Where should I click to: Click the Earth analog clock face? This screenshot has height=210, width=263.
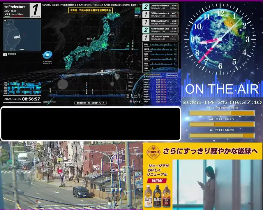point(220,39)
